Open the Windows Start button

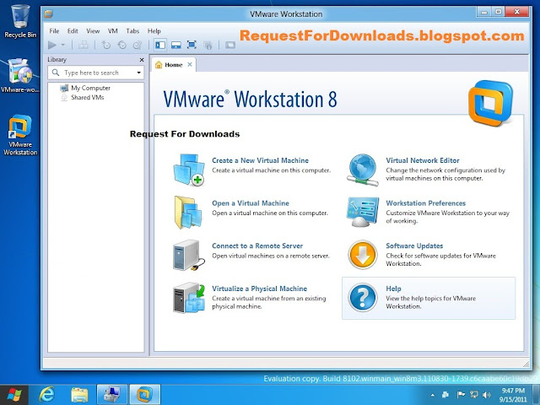pyautogui.click(x=14, y=395)
